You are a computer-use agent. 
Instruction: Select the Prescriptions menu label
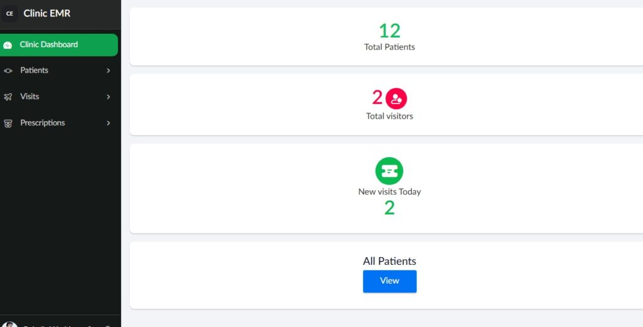coord(43,123)
